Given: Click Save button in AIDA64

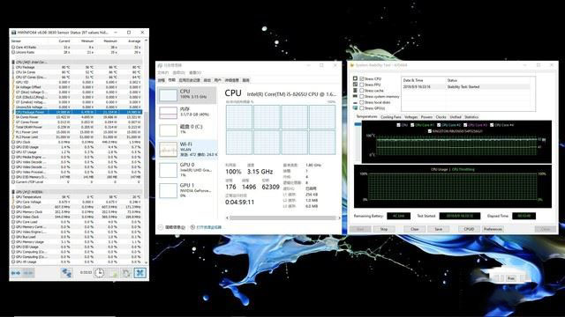Looking at the screenshot, I should 439,229.
